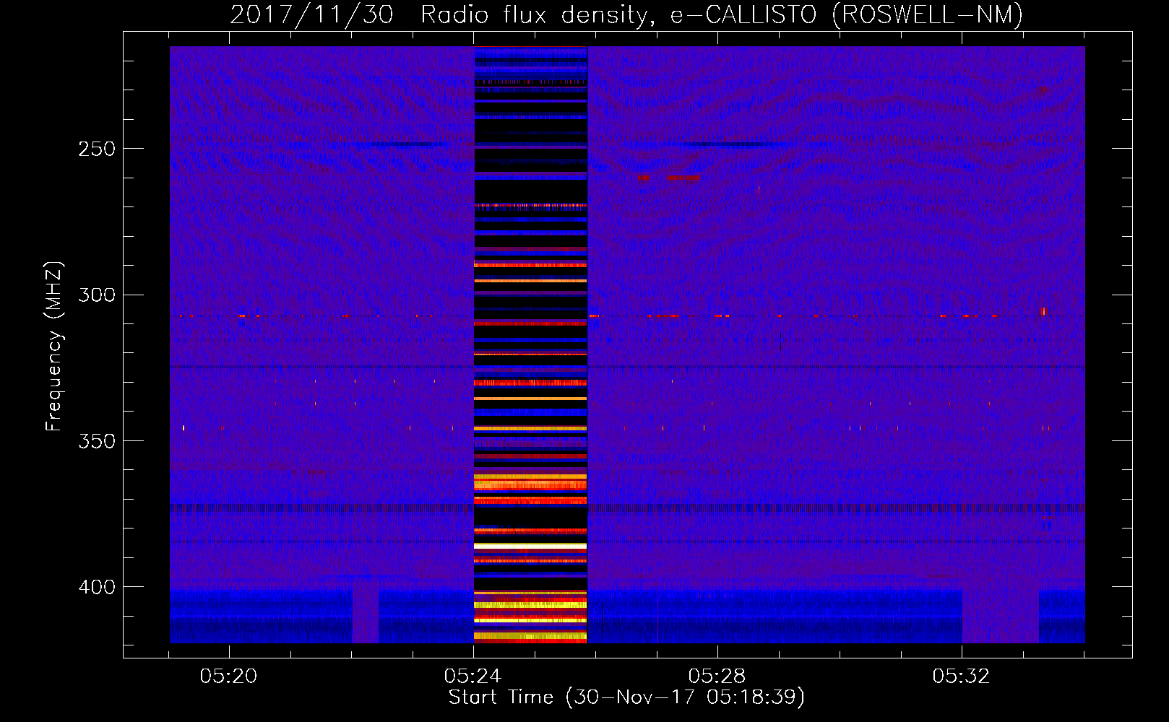Click the 350 frequency tick label
The image size is (1169, 722).
(x=97, y=441)
